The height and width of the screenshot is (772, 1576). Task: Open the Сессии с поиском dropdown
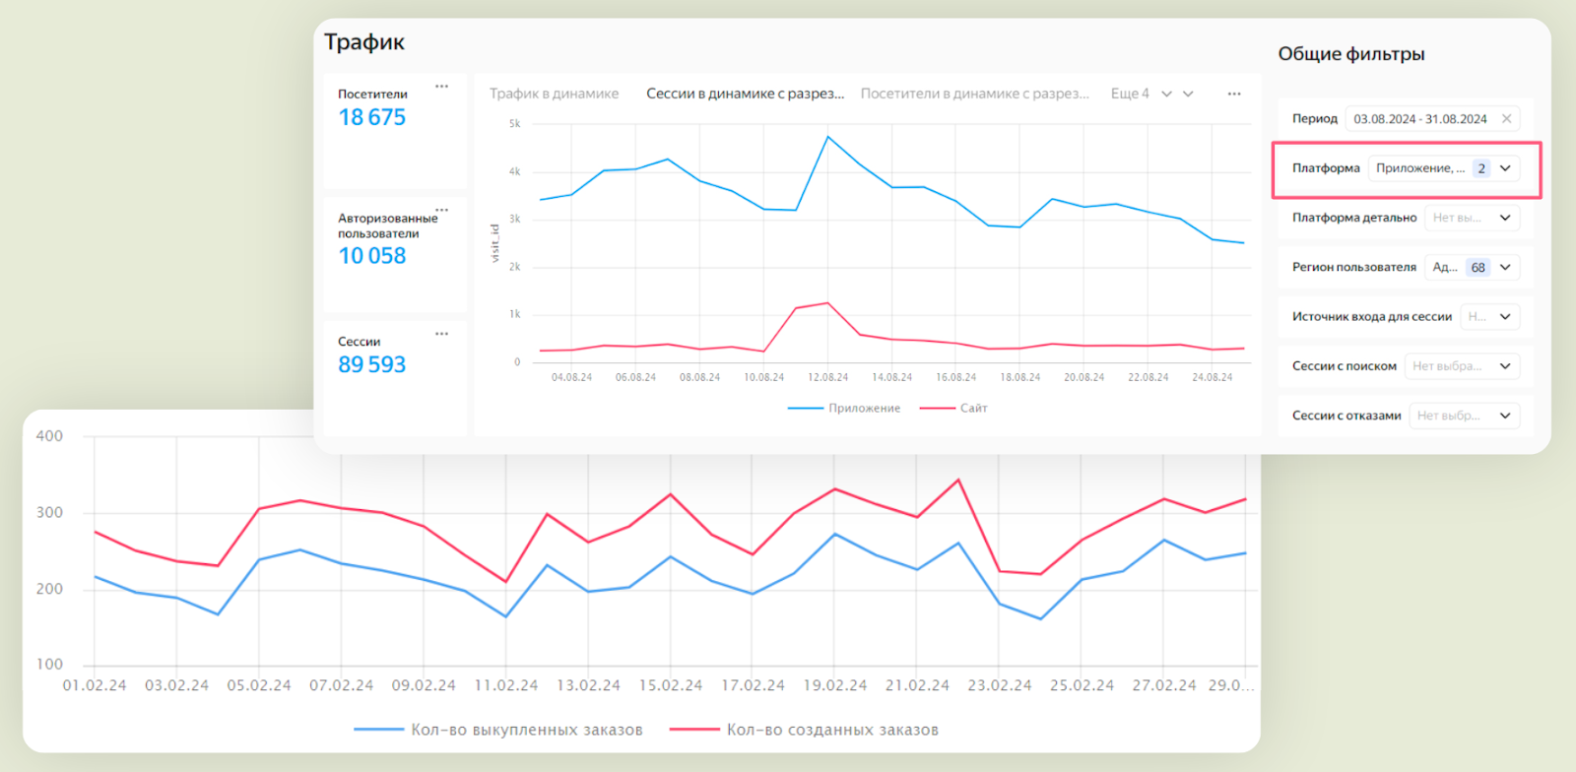(1505, 366)
